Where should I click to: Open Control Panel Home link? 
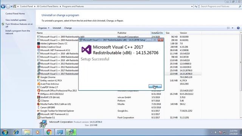pos(15,14)
